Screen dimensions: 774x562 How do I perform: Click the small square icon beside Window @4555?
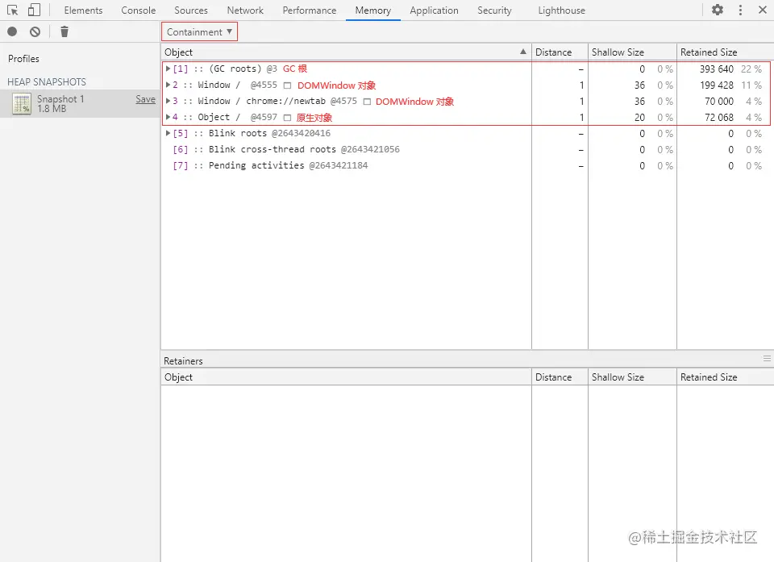click(287, 85)
